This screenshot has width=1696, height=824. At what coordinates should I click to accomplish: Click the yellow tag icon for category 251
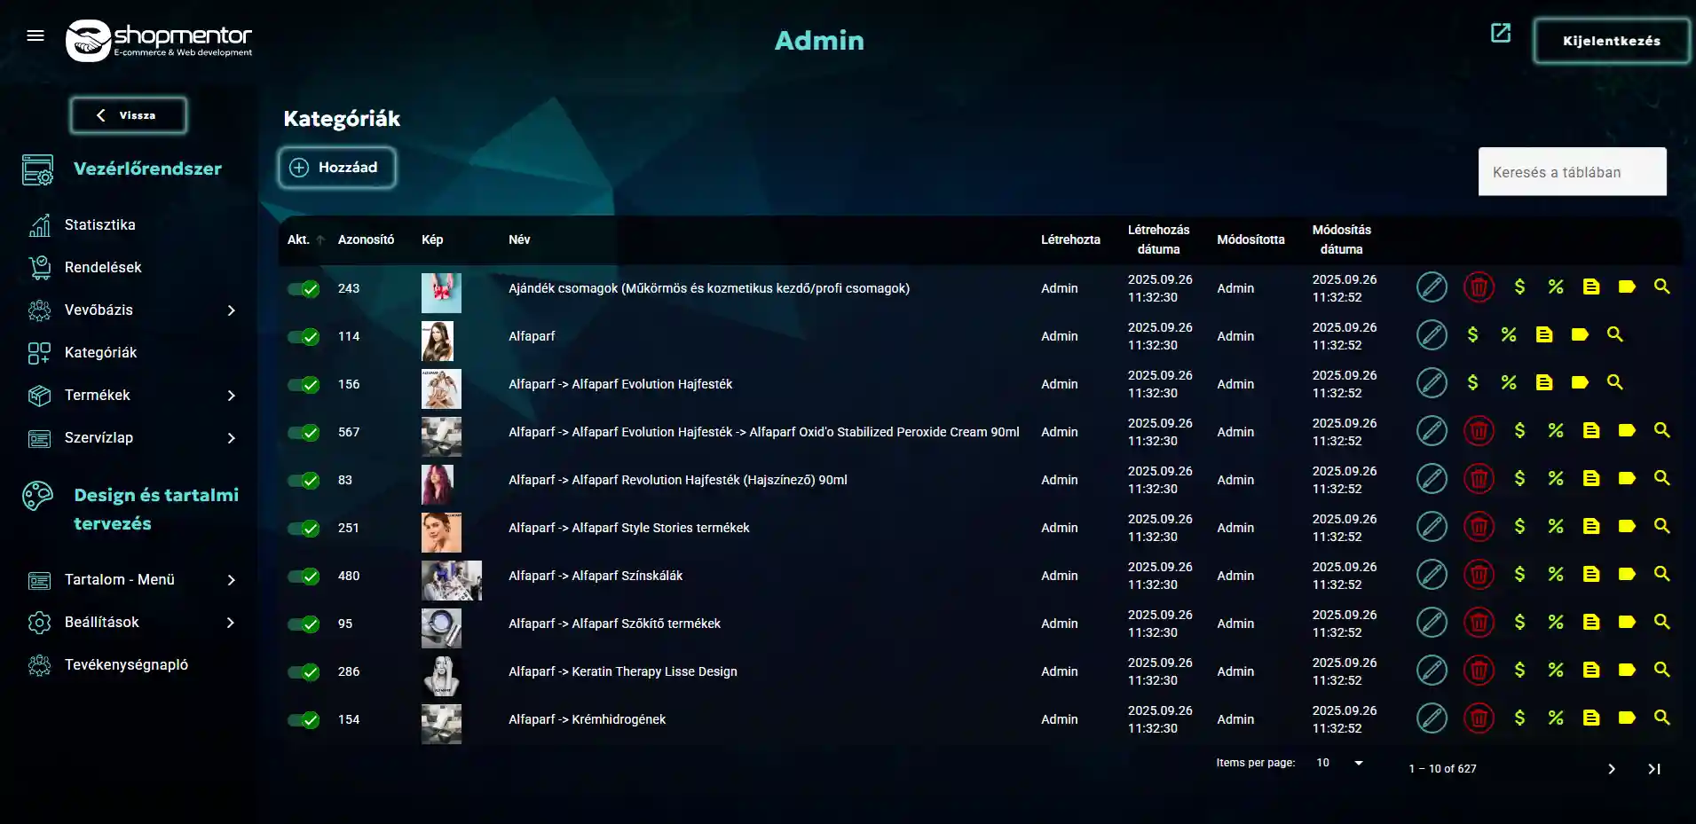click(1626, 527)
